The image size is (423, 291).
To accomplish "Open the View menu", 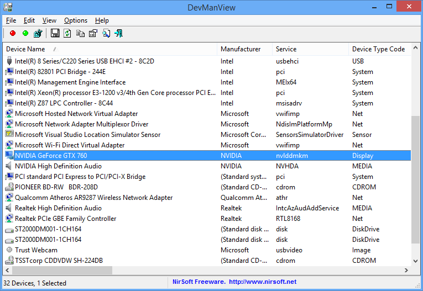I will (x=49, y=20).
